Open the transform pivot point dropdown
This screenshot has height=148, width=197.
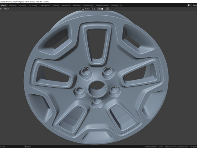[x=95, y=9]
